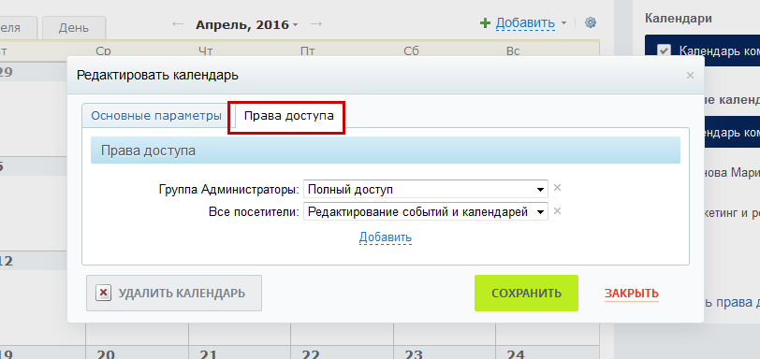The image size is (760, 359).
Task: Close the Редактировать календарь dialog with X
Action: pyautogui.click(x=690, y=76)
